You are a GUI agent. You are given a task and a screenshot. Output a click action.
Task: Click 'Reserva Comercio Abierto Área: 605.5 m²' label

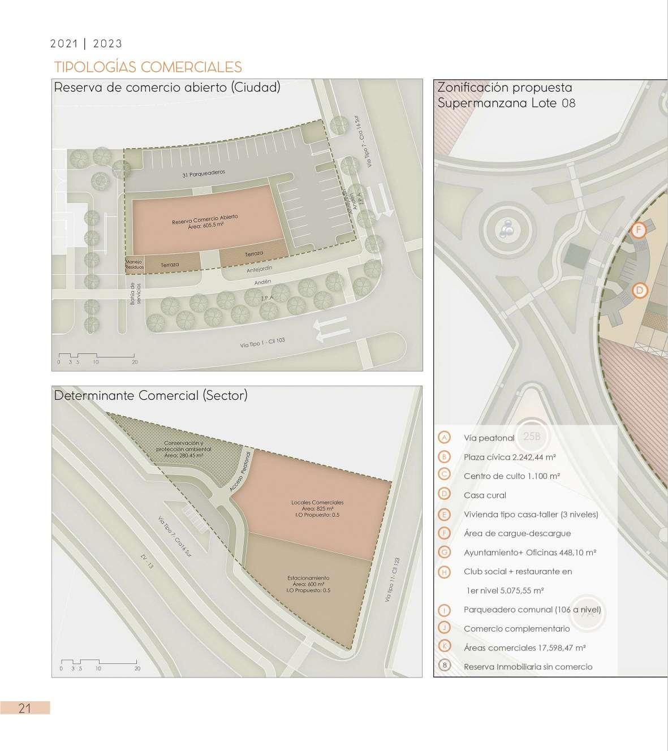click(x=205, y=221)
